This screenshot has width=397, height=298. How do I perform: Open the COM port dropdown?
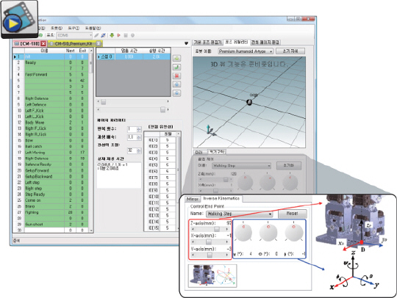[x=74, y=35]
